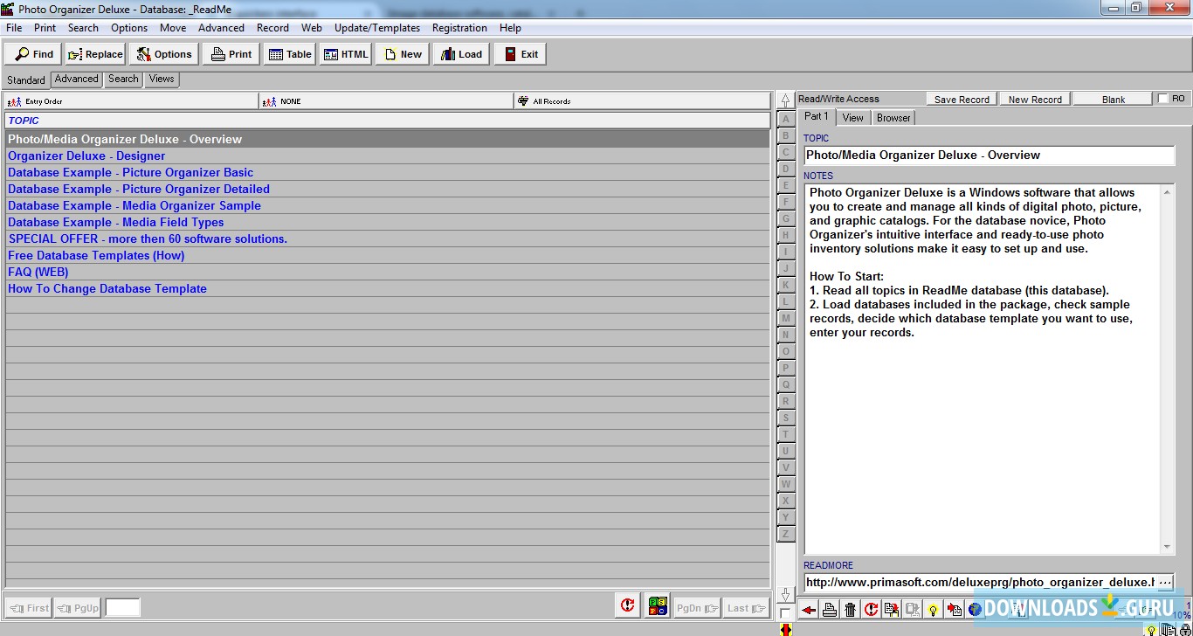The height and width of the screenshot is (636, 1193).
Task: Delete current record with the trash icon
Action: [851, 609]
